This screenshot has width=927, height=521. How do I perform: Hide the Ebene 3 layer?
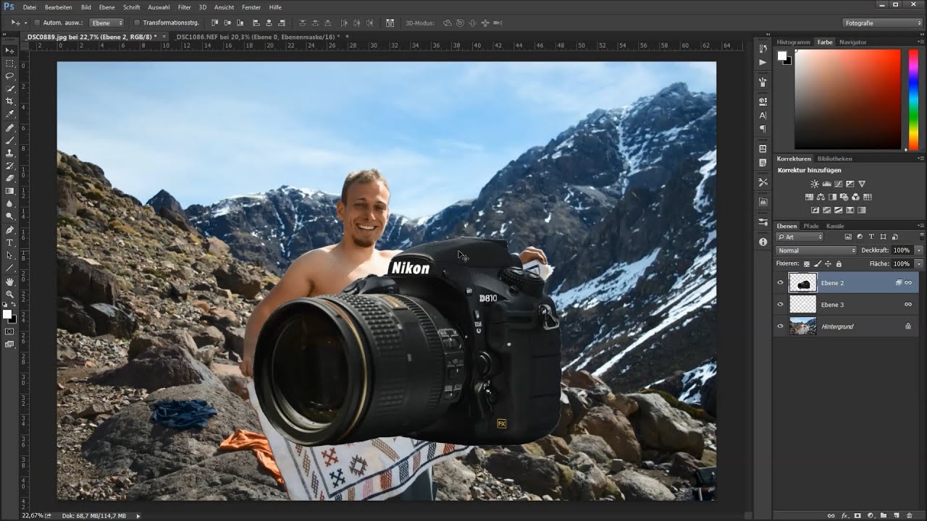click(780, 305)
